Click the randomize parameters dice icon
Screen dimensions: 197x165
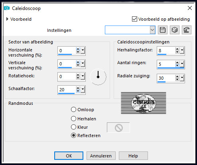[175, 30]
